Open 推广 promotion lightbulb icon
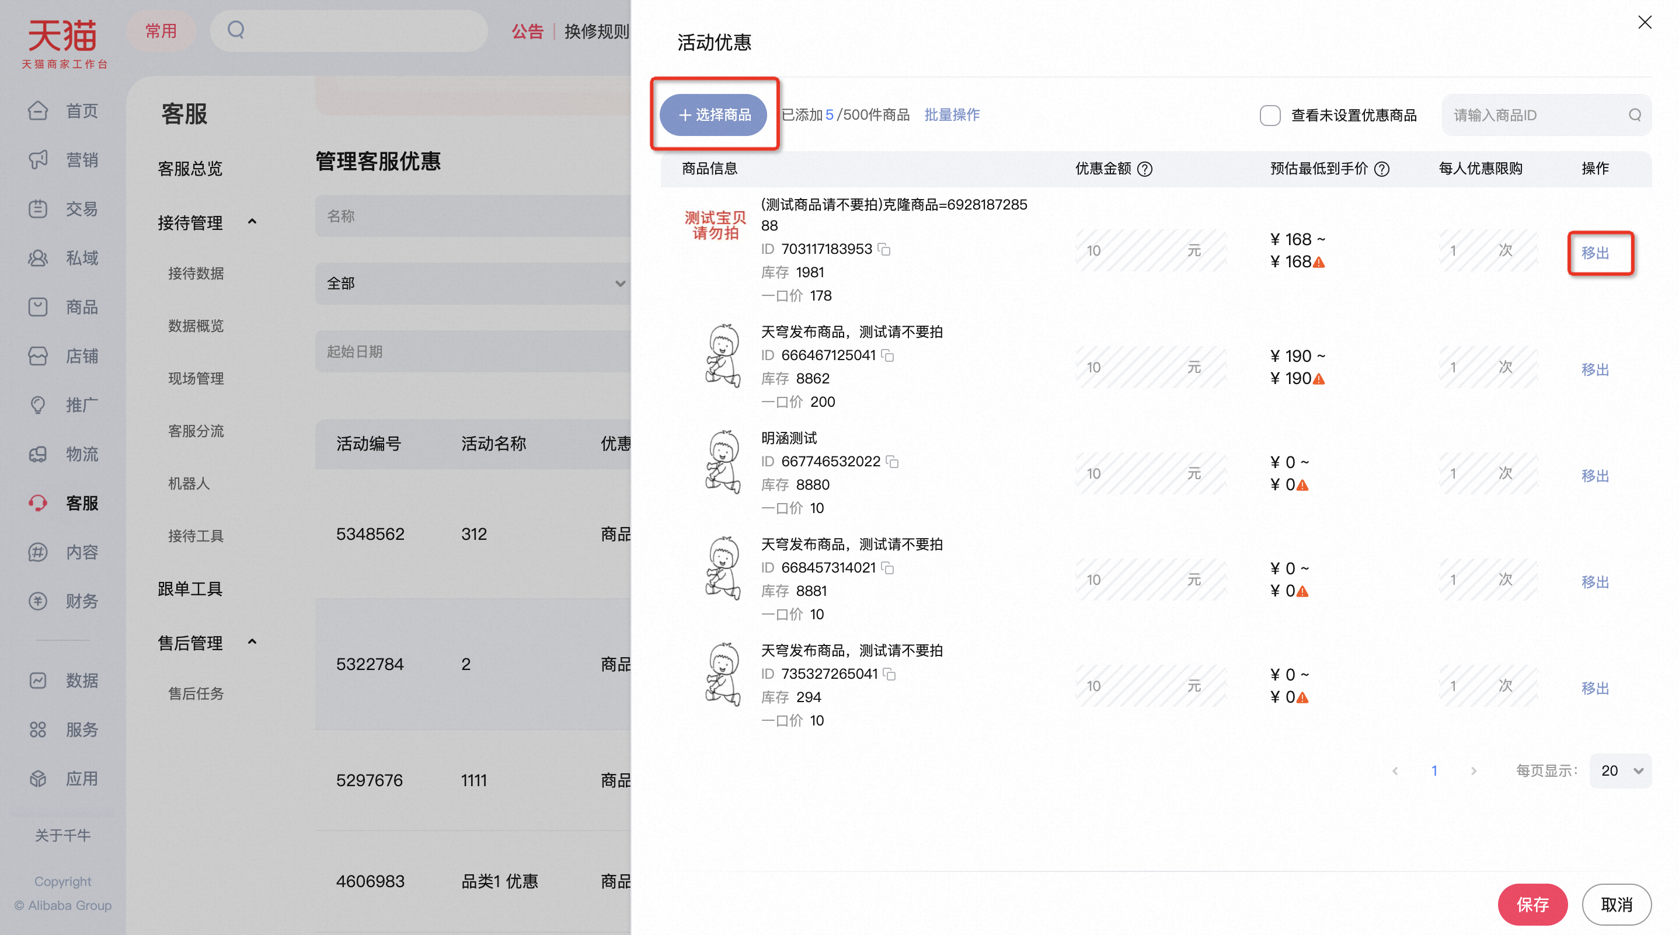Viewport: 1679px width, 935px height. pyautogui.click(x=38, y=404)
